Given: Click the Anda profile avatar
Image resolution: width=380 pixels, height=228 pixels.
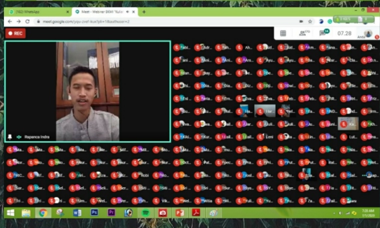Looking at the screenshot, I should point(368,33).
